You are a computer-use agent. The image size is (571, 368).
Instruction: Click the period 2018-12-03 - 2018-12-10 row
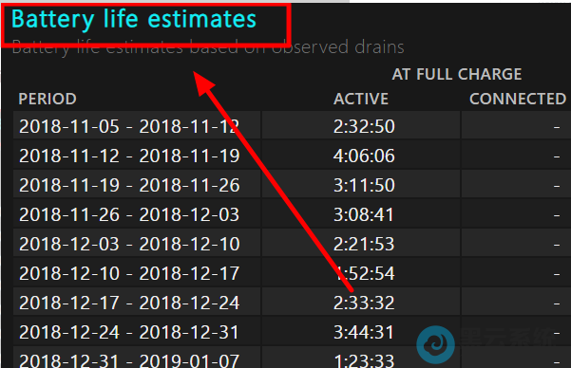point(292,244)
